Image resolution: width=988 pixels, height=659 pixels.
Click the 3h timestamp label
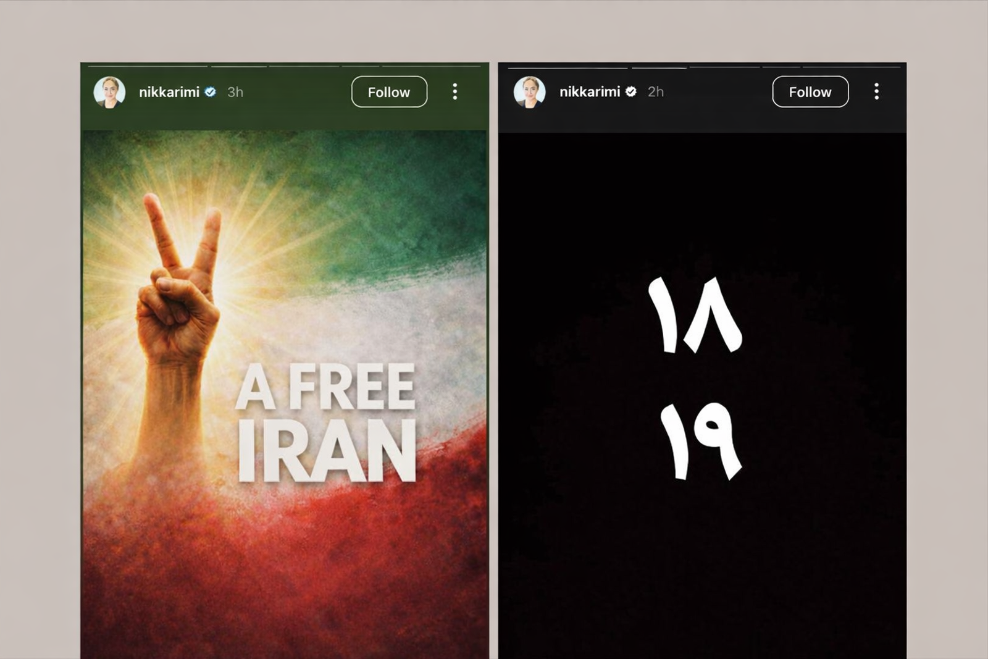click(235, 92)
